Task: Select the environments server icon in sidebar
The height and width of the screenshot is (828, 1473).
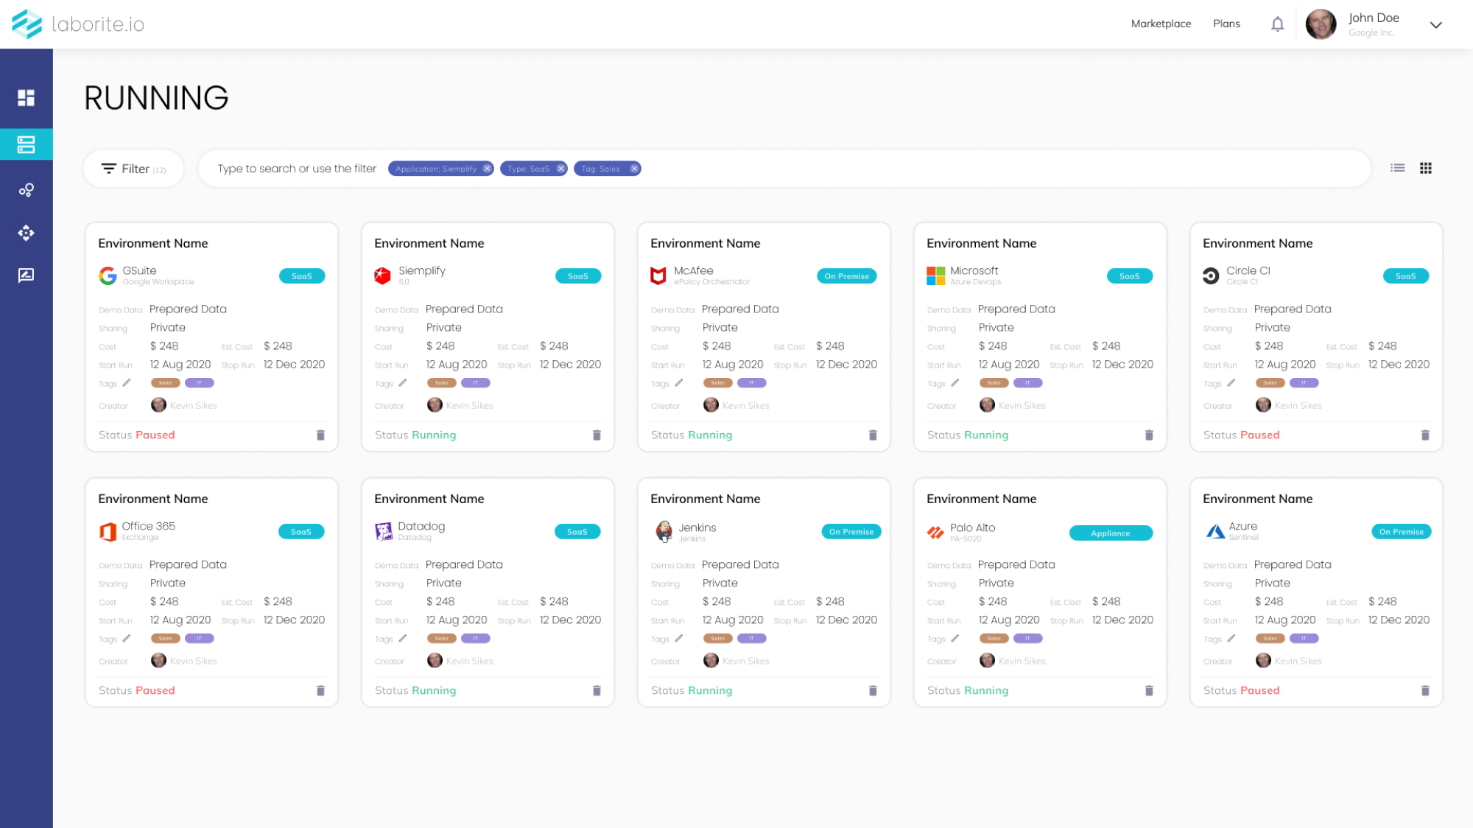Action: click(x=26, y=144)
